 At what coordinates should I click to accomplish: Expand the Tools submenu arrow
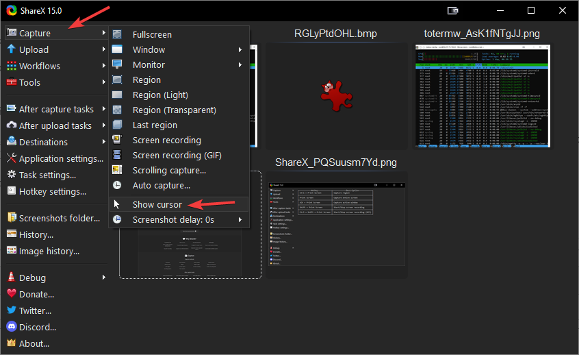(x=104, y=82)
